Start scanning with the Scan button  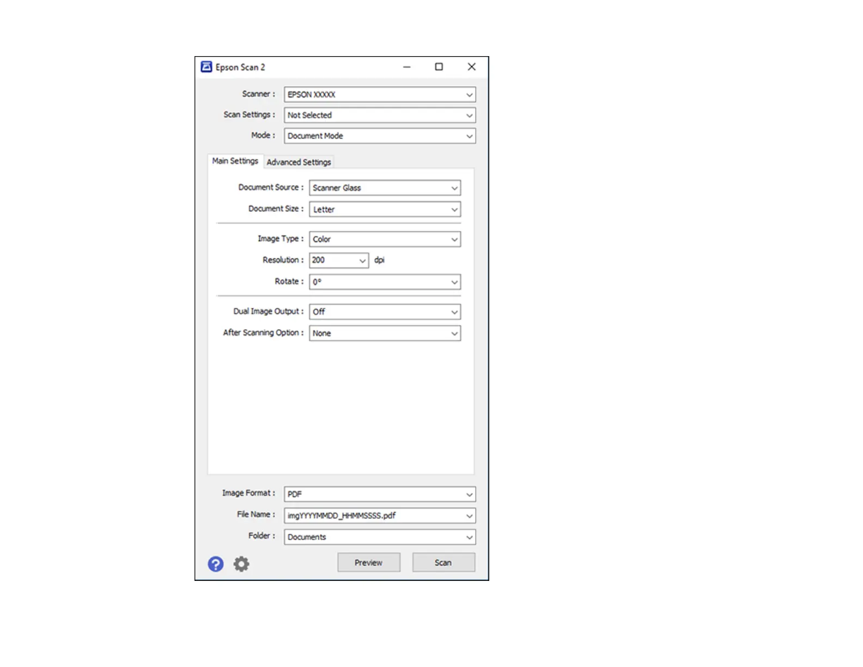tap(443, 562)
